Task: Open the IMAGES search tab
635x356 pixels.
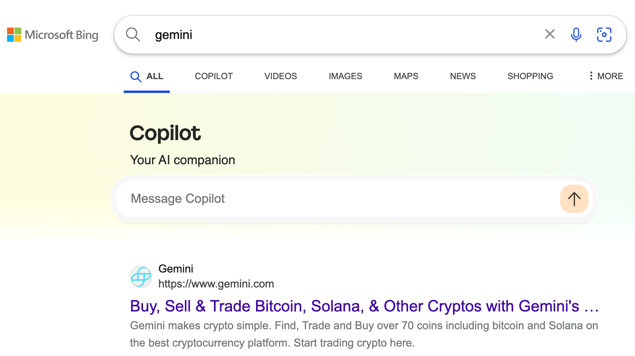Action: 345,76
